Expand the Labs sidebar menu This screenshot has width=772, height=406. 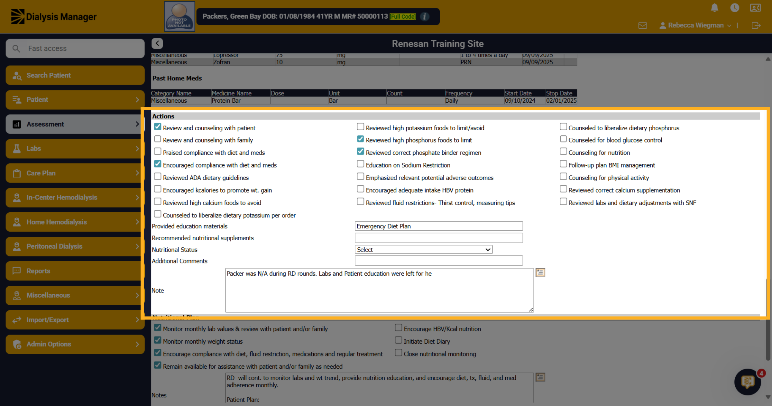click(75, 149)
